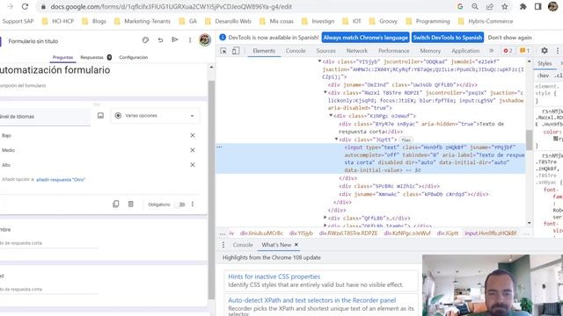Click the Google account avatar in Forms
This screenshot has height=316, width=563.
coord(205,39)
